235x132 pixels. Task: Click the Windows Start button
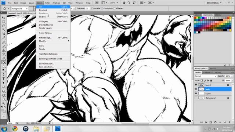[4, 129]
